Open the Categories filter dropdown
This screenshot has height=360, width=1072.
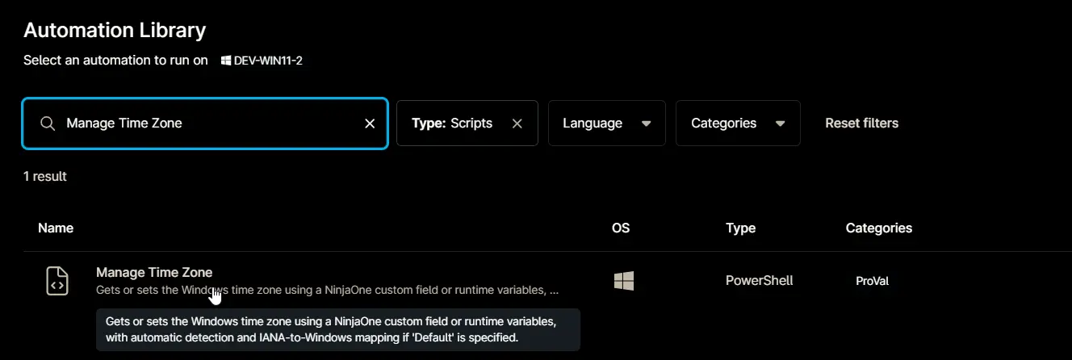coord(738,123)
